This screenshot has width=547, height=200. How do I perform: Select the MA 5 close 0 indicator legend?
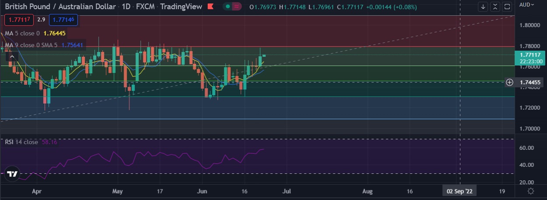click(22, 33)
